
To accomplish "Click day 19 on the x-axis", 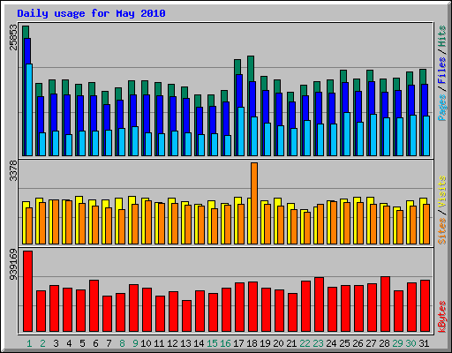I will 265,343.
